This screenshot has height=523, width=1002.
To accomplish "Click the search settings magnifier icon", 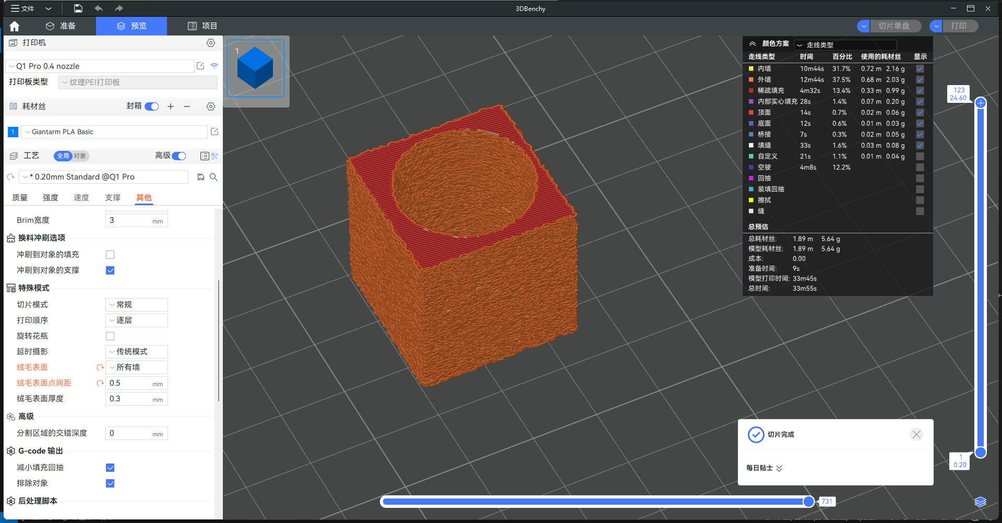I will [213, 177].
